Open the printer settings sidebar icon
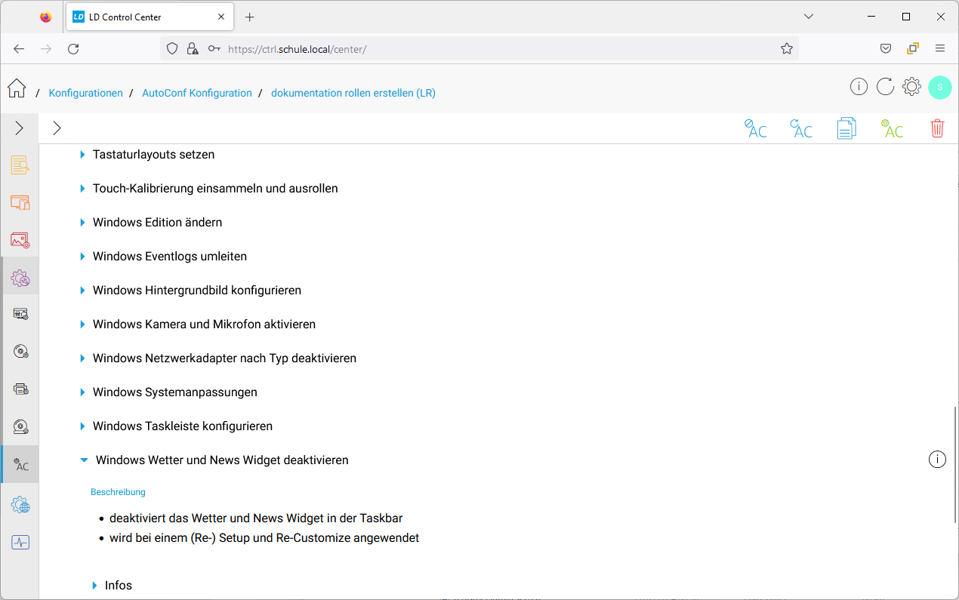 20,389
